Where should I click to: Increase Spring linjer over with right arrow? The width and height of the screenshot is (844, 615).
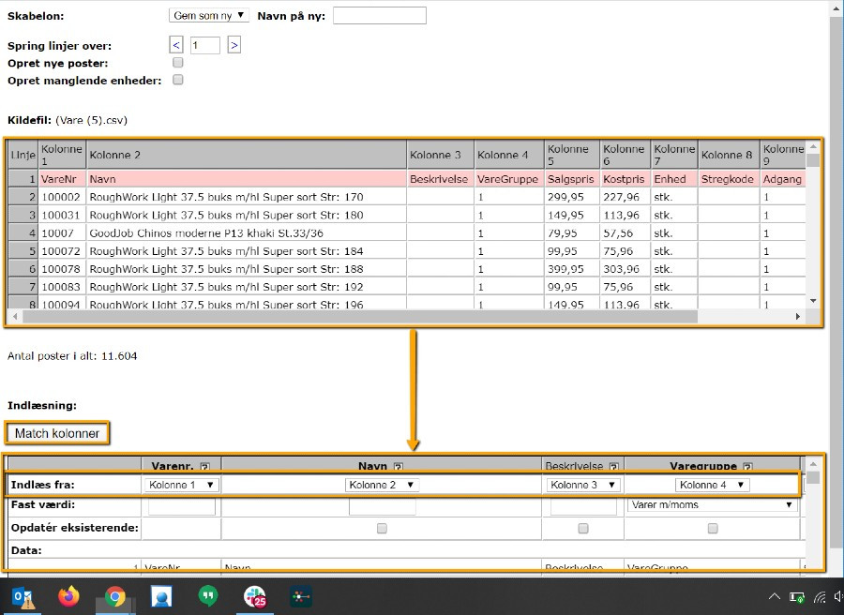(234, 45)
